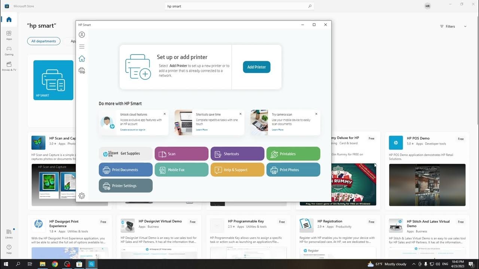The width and height of the screenshot is (479, 269).
Task: Open the Print Photos tile
Action: pyautogui.click(x=293, y=170)
